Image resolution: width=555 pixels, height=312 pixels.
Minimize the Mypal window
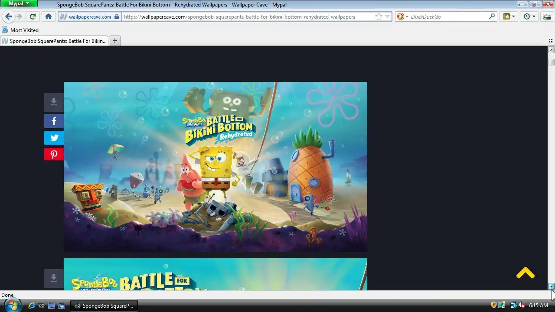522,4
